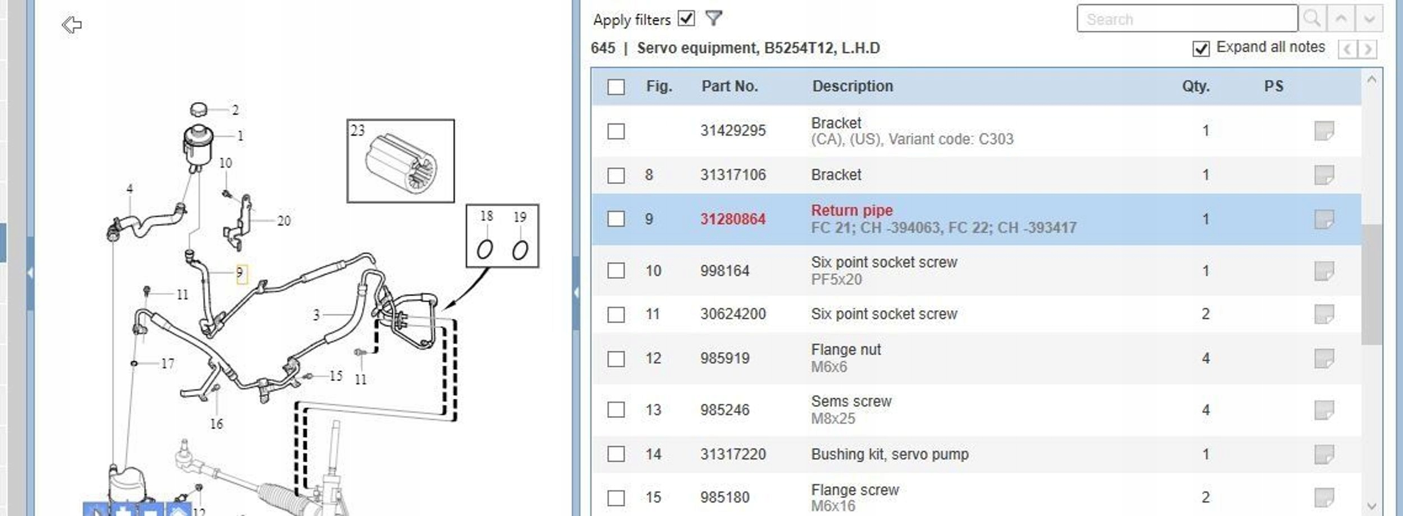This screenshot has height=516, width=1403.
Task: Collapse the panel left of the diagram
Action: 30,273
